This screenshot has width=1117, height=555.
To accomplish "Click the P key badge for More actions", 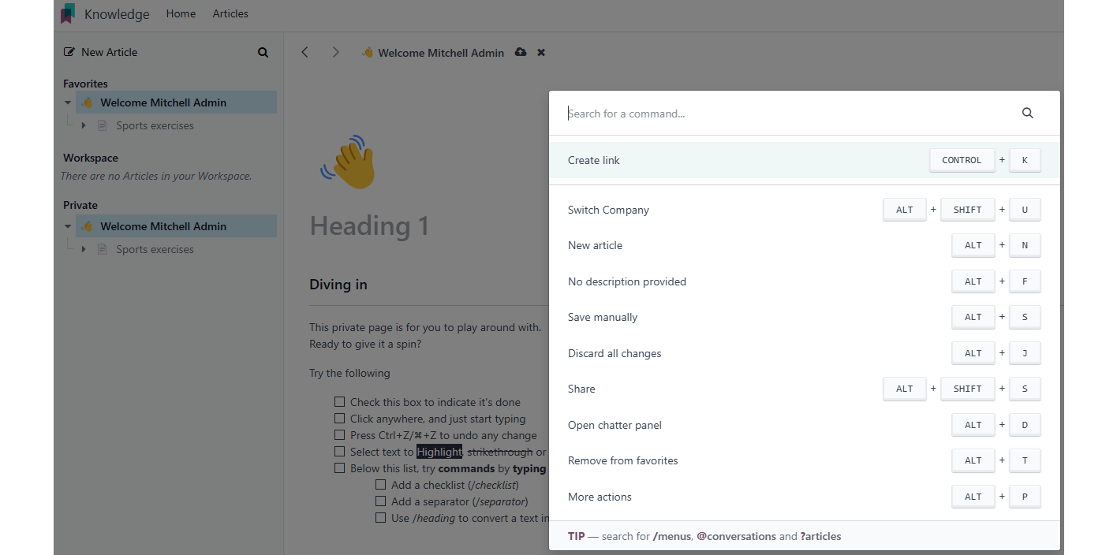I will click(x=1025, y=497).
